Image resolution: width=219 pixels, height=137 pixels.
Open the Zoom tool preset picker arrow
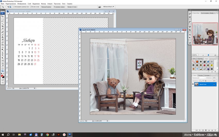coord(6,7)
